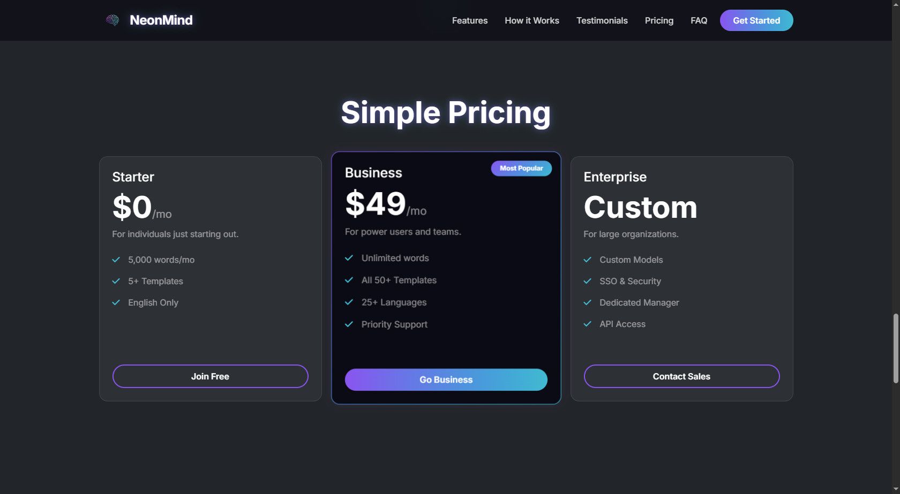
Task: Choose the Go Business plan button
Action: point(446,379)
